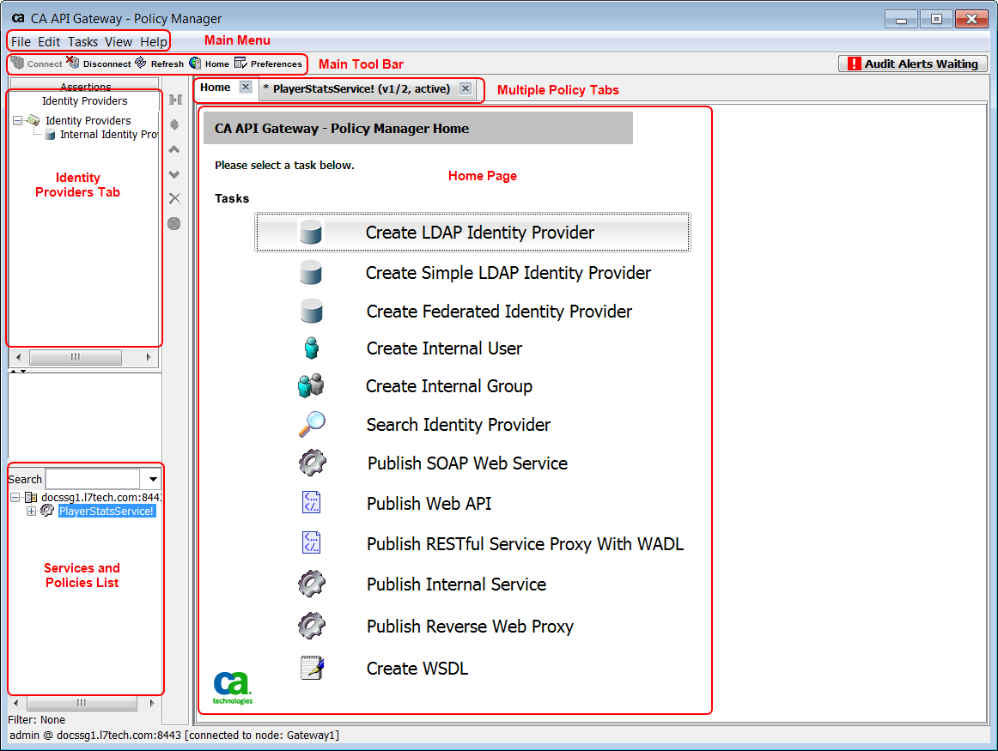Open Preferences from the toolbar
The width and height of the screenshot is (998, 751).
point(240,64)
